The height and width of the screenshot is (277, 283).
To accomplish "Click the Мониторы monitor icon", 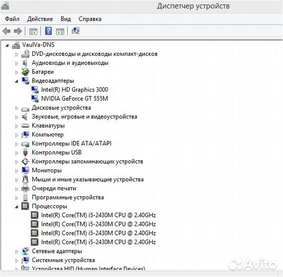I will pos(25,170).
